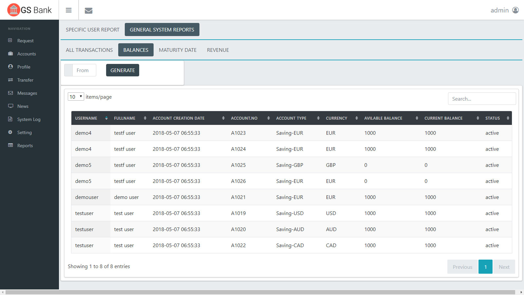The image size is (524, 295).
Task: Open Accounts from the sidebar
Action: (x=26, y=54)
